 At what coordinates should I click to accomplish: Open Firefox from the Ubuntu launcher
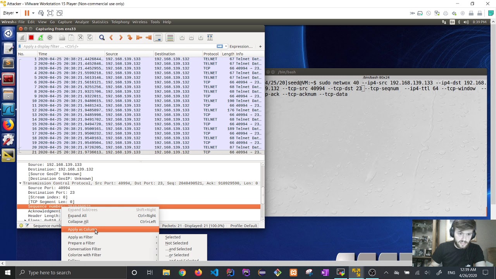[x=8, y=125]
